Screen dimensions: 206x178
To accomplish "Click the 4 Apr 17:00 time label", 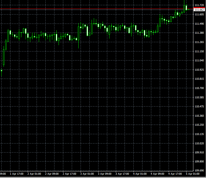I will (x=175, y=174).
